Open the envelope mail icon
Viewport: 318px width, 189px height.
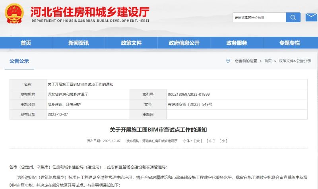[x=311, y=17]
